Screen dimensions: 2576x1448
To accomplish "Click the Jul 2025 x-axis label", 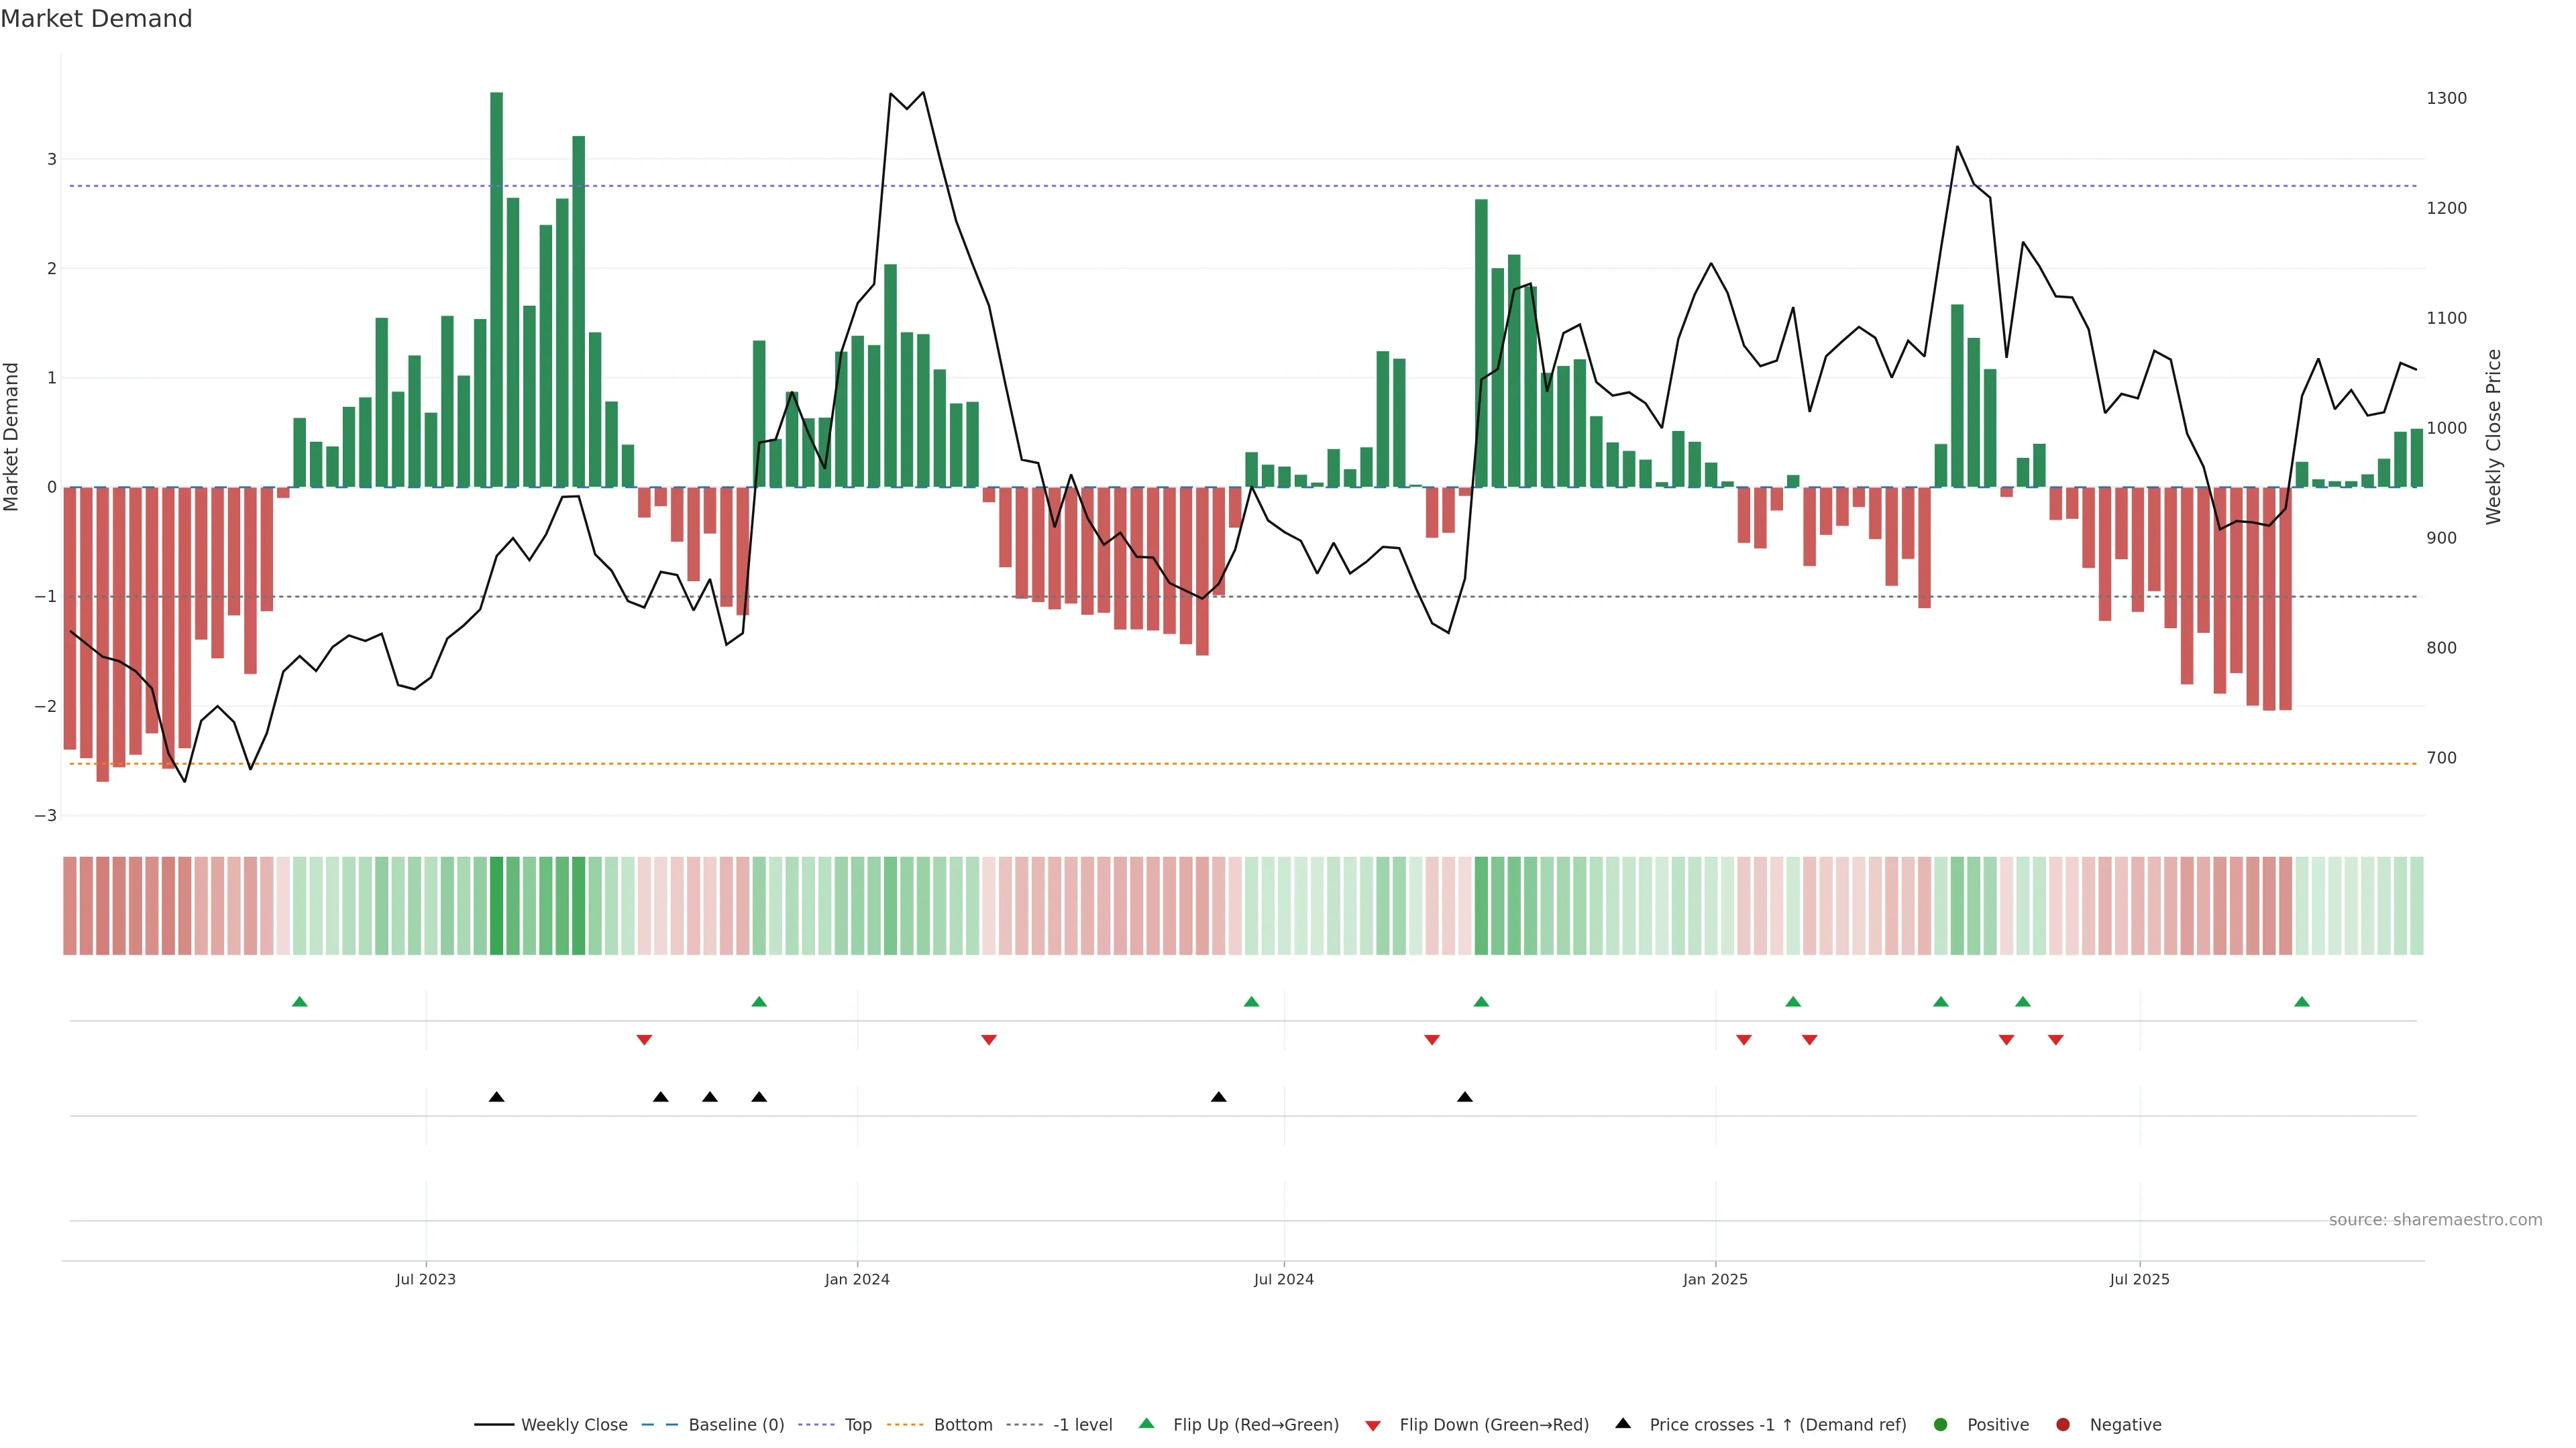I will (x=2139, y=1279).
